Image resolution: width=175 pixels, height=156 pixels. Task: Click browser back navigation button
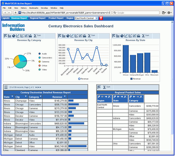coord(5,13)
